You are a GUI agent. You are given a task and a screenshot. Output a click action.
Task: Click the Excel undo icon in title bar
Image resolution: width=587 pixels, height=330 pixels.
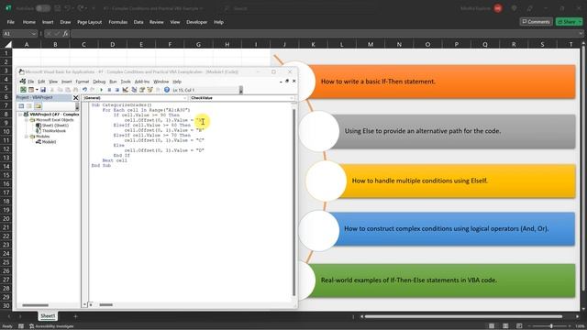pos(68,8)
